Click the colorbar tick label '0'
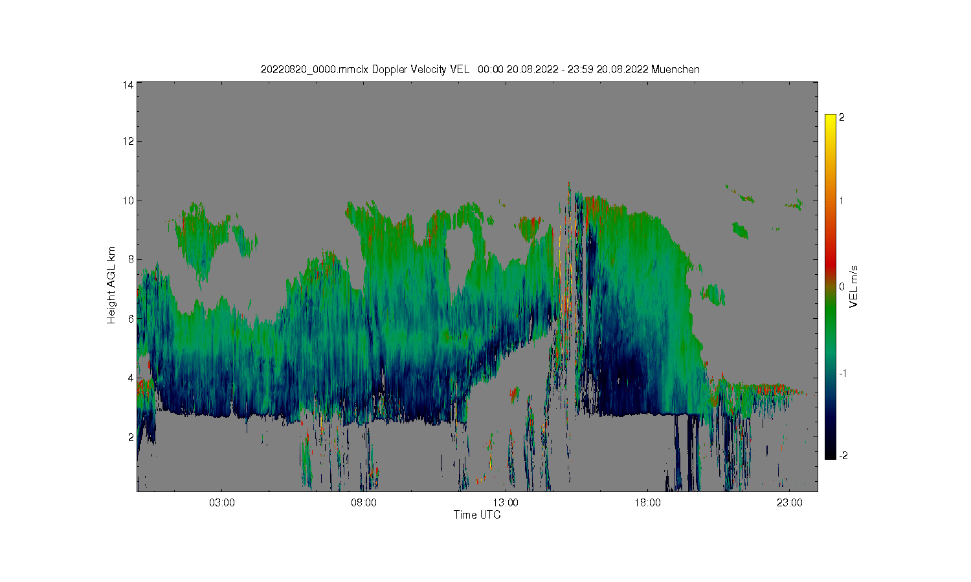 (842, 286)
